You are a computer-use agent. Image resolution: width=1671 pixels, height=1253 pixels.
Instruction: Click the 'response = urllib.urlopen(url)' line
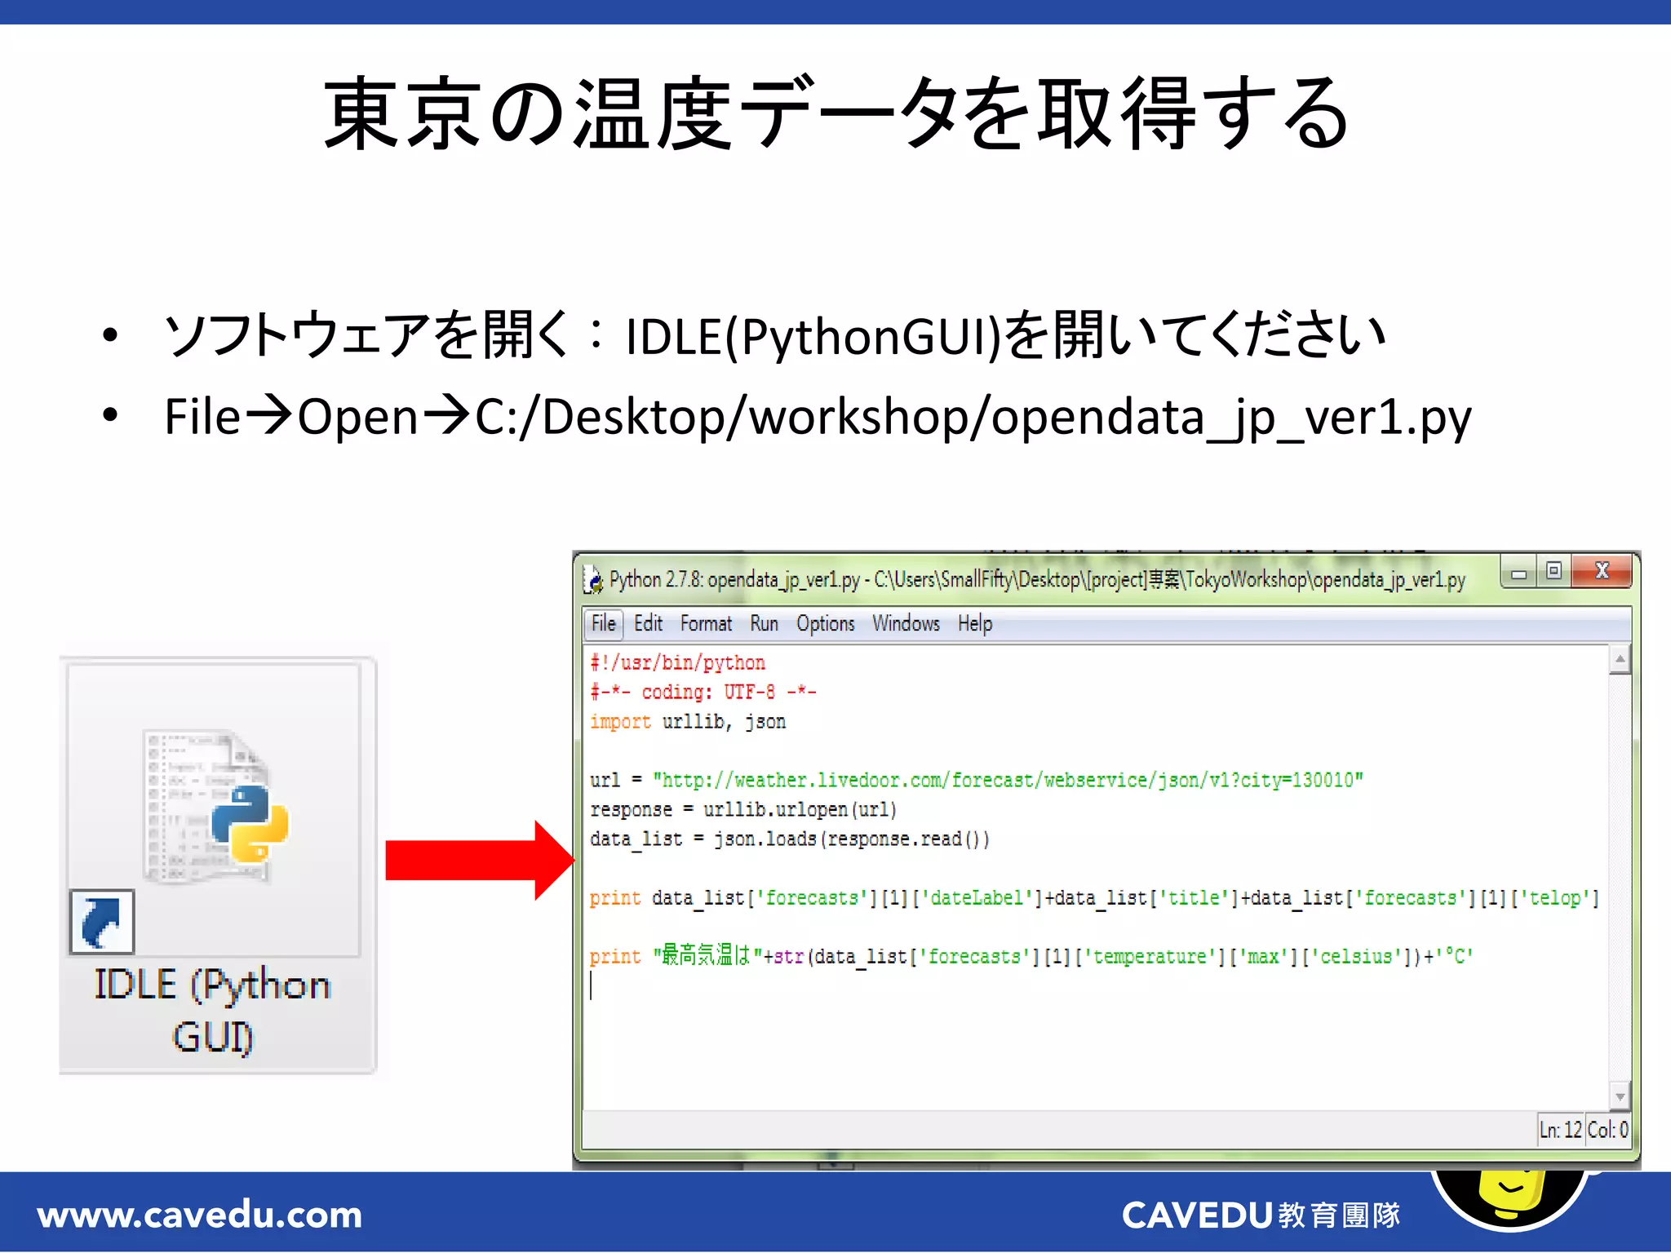743,809
